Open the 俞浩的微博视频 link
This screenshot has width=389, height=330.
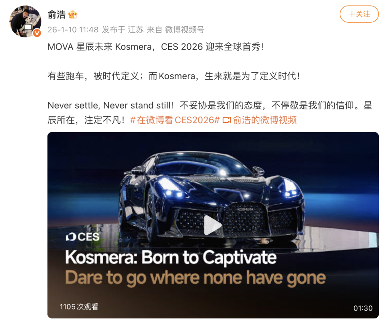265,120
